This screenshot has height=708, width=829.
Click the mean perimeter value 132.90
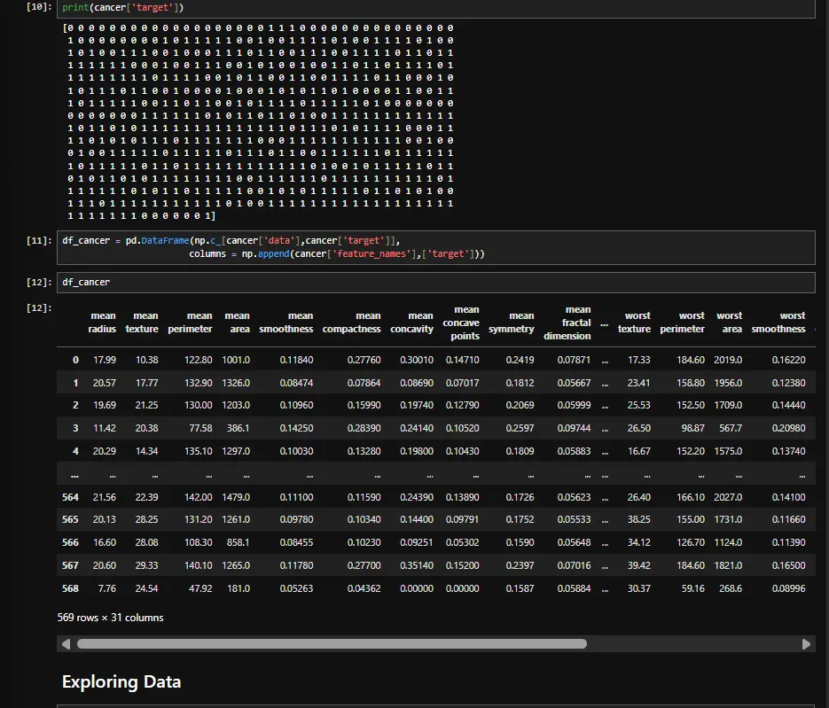click(199, 383)
